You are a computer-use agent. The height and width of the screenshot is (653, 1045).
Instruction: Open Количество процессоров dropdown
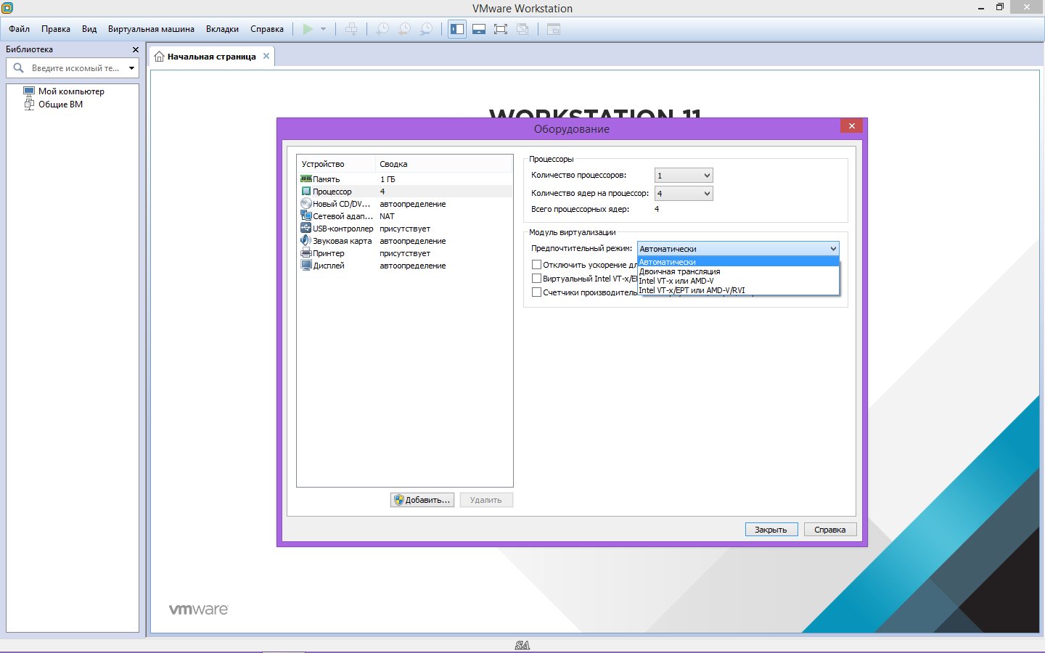(684, 176)
